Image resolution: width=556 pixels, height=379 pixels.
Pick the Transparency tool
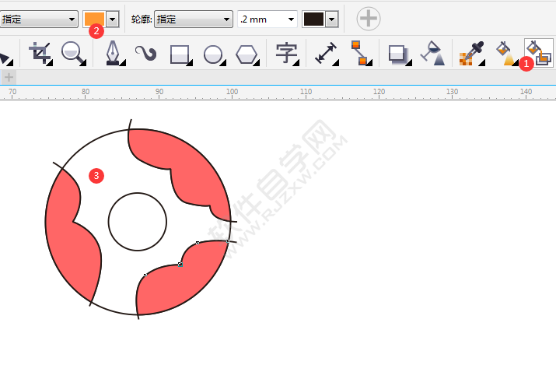[x=432, y=54]
